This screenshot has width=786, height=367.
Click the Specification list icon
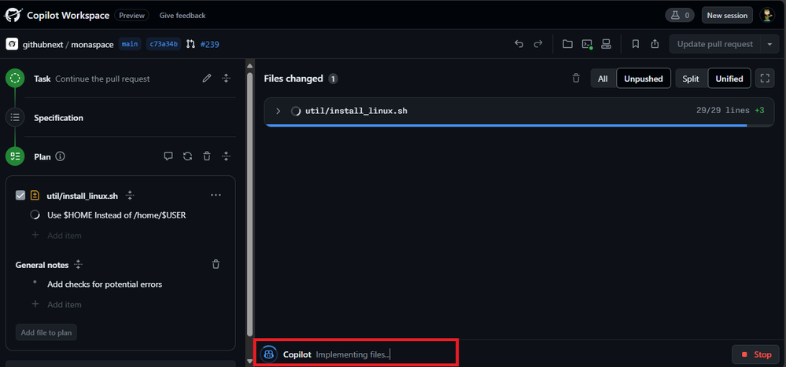coord(15,117)
